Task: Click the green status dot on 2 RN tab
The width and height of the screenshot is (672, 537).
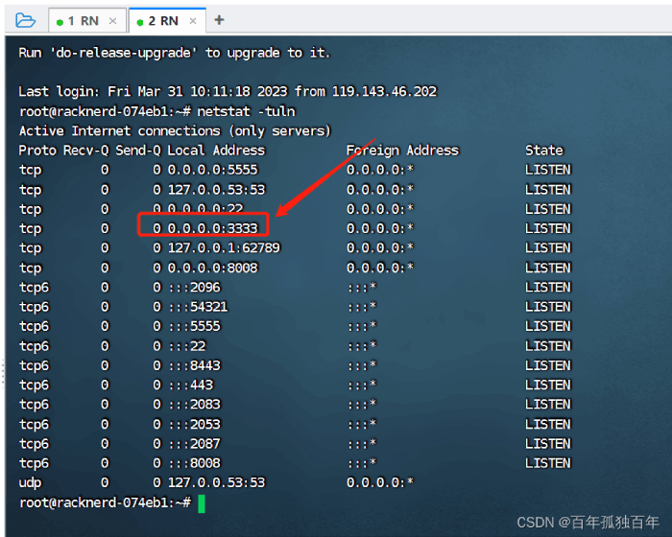Action: point(140,22)
